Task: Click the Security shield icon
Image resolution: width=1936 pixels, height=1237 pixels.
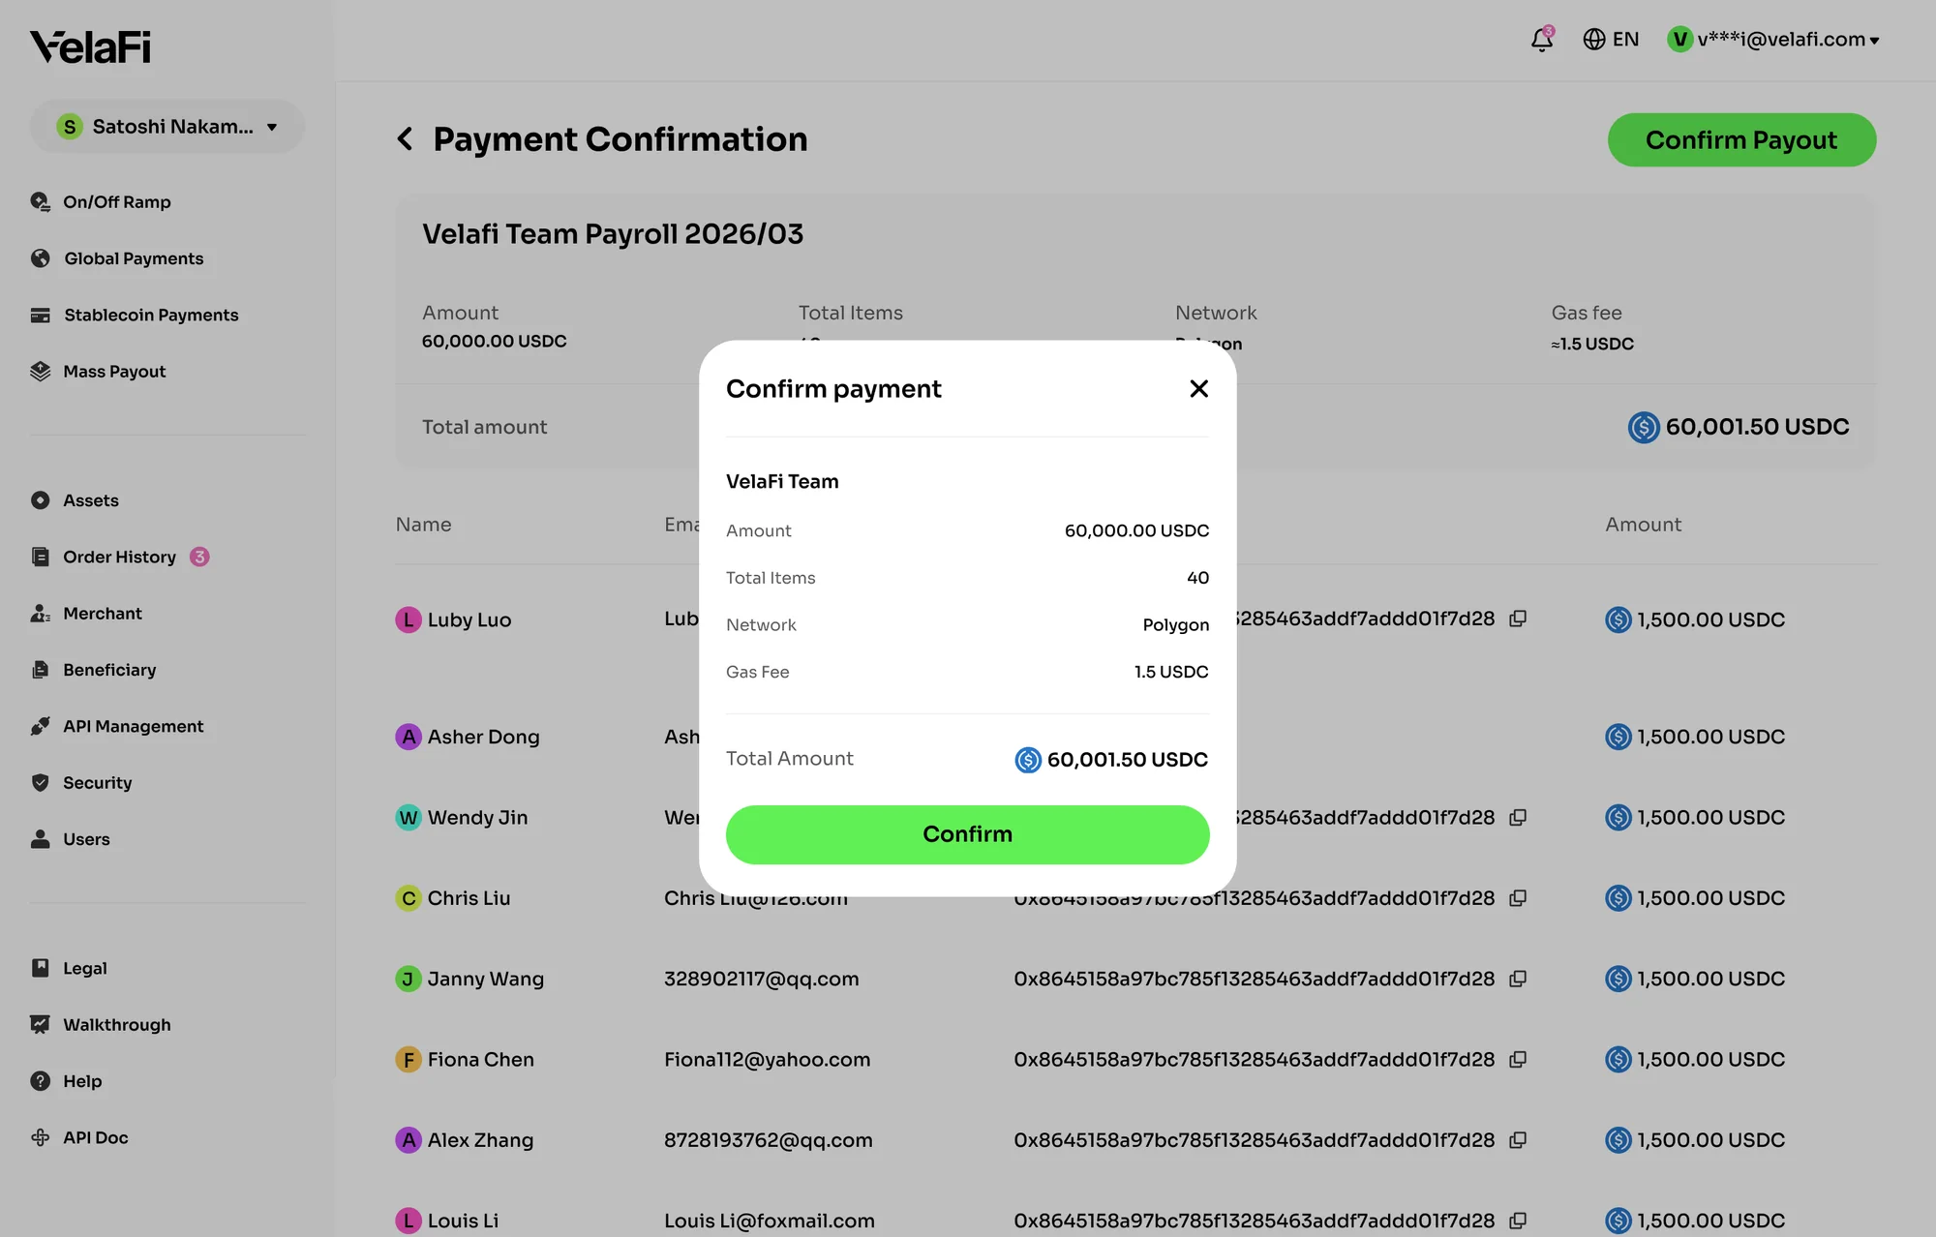Action: coord(40,782)
